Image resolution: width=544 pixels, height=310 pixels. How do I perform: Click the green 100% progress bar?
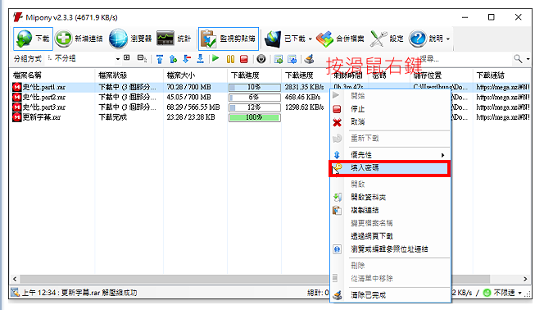(255, 117)
